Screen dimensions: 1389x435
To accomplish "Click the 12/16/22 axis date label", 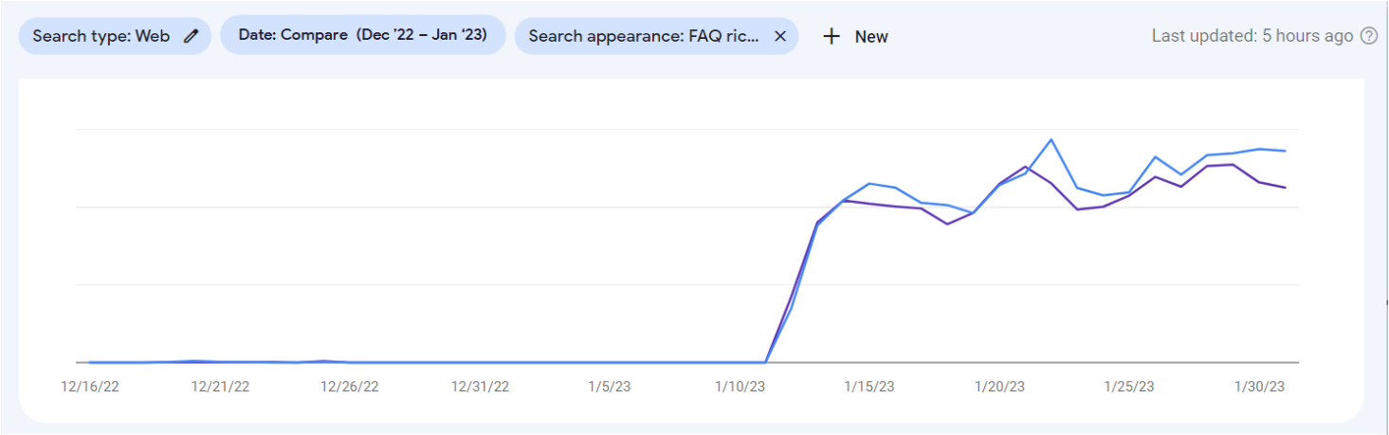I will click(90, 387).
